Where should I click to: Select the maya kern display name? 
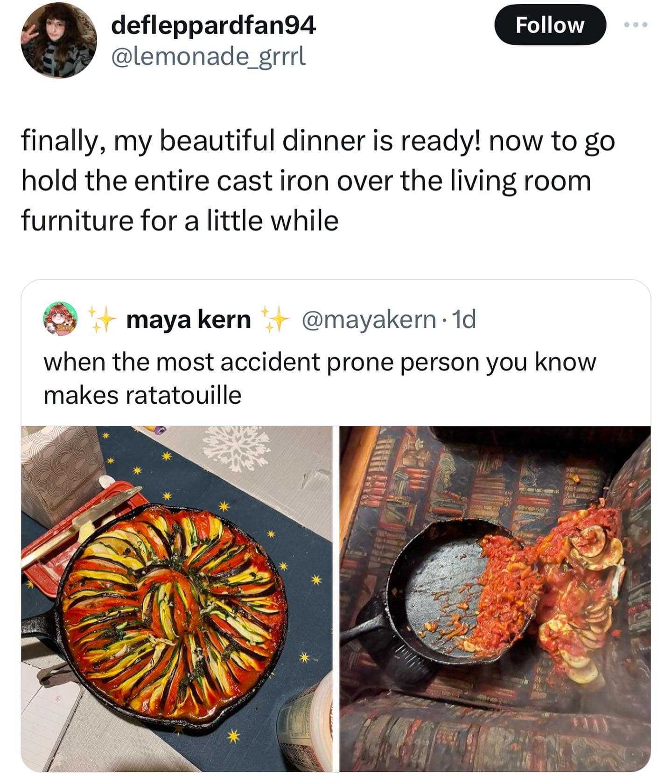tap(188, 320)
